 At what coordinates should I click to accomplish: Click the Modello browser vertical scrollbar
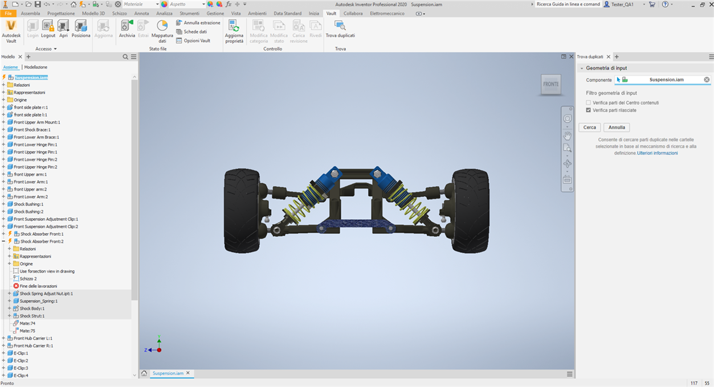click(134, 190)
